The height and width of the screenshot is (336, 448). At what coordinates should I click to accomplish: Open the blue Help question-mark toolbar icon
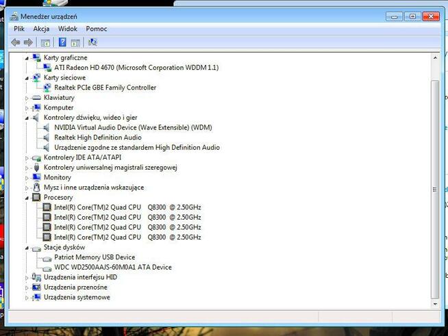coord(62,42)
